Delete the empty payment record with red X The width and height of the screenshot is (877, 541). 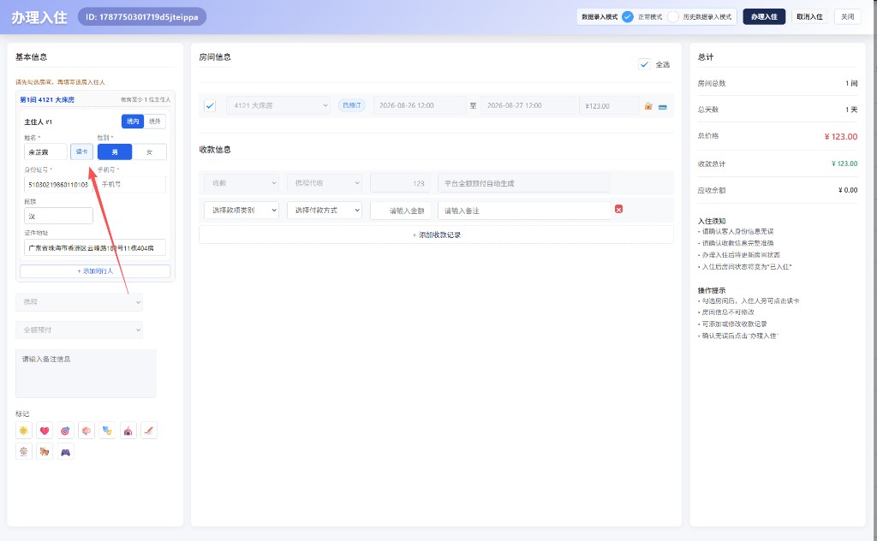coord(618,209)
